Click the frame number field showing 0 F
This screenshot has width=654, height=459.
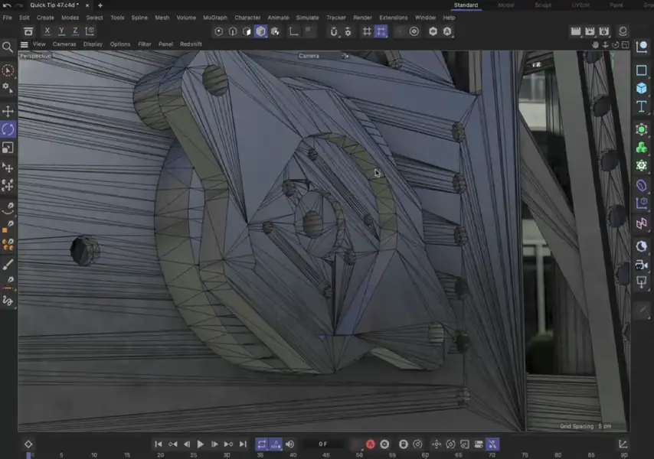[x=323, y=444]
